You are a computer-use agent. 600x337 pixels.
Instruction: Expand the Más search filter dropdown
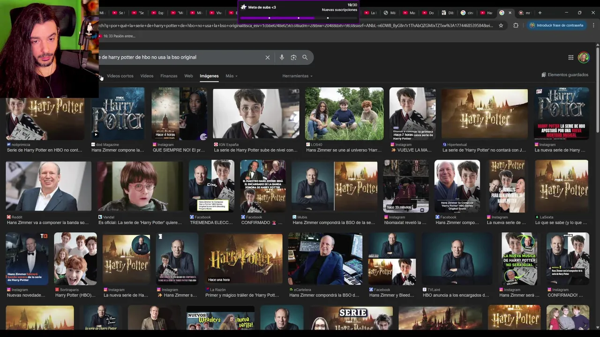[x=231, y=76]
